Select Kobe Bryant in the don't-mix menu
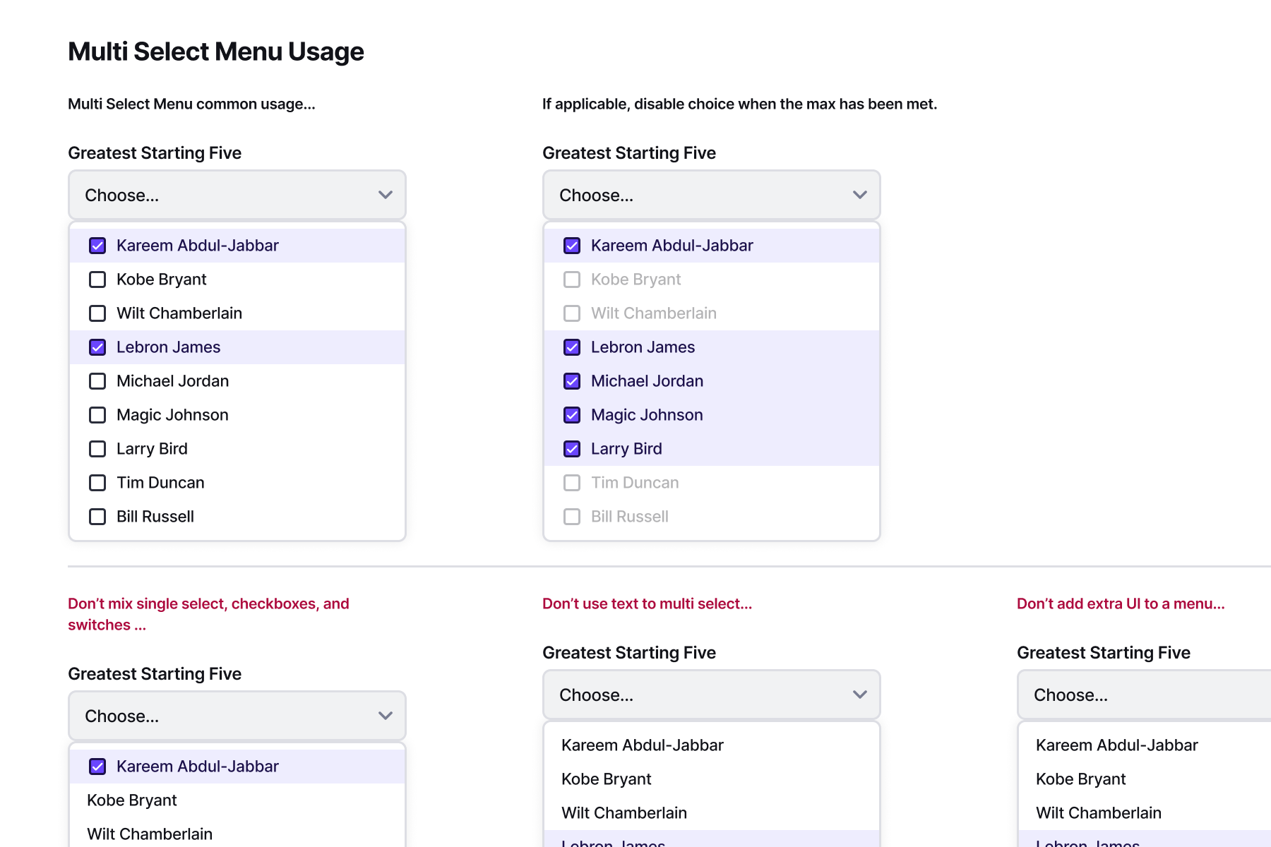The width and height of the screenshot is (1271, 847). click(237, 800)
